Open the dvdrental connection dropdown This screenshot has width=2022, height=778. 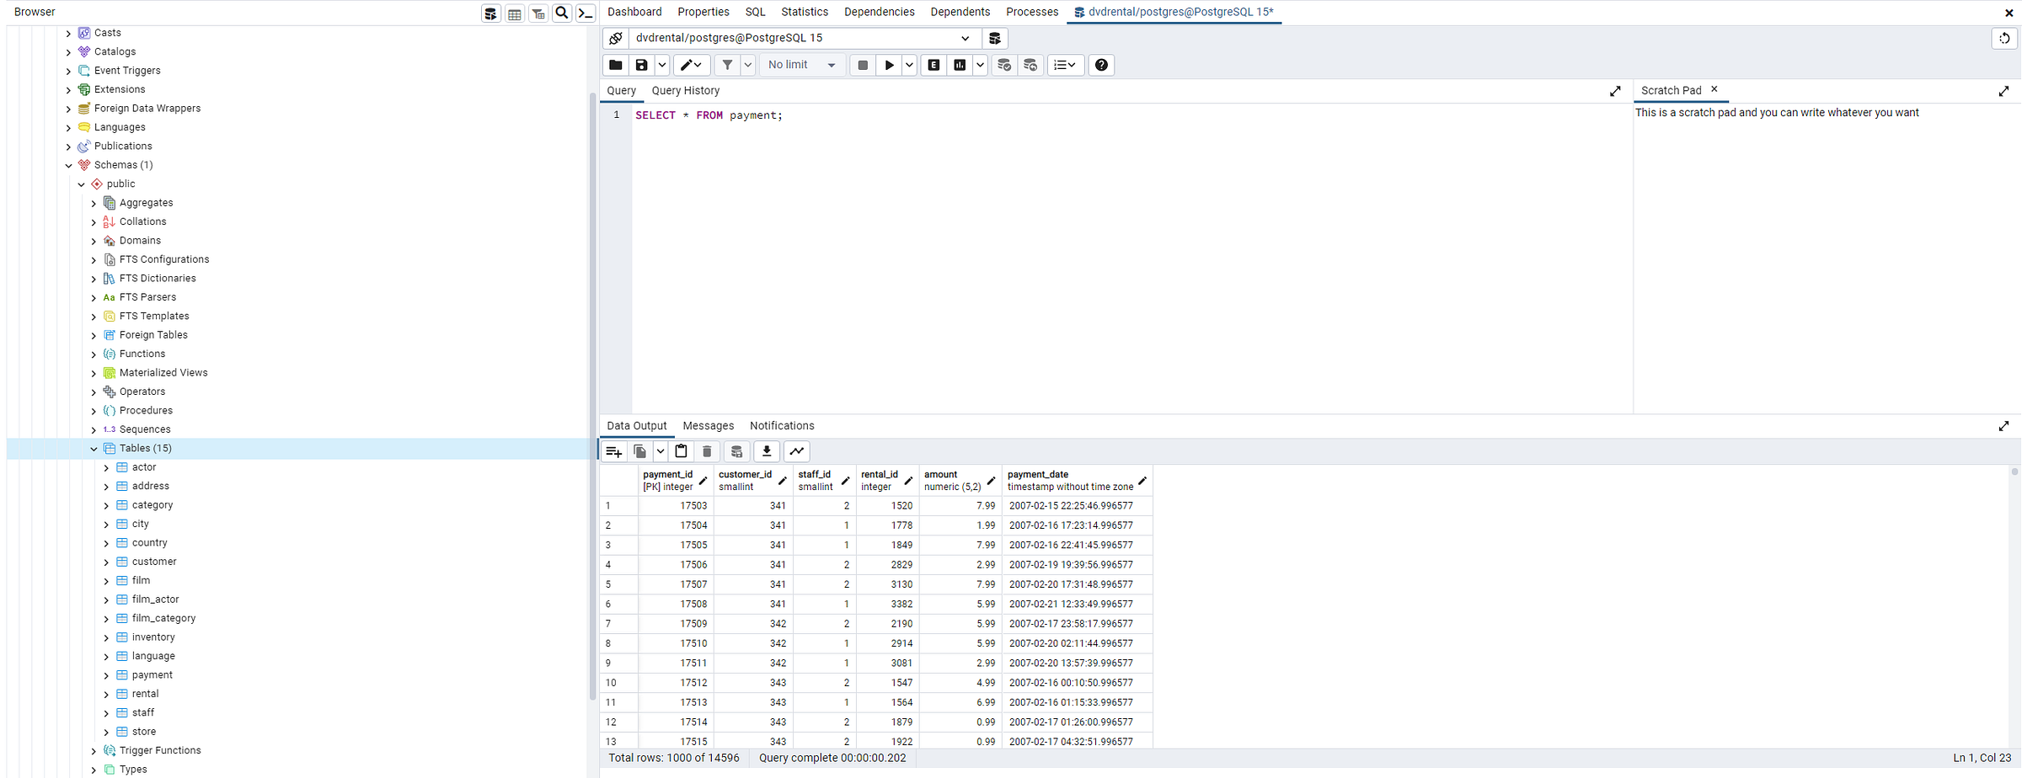965,38
